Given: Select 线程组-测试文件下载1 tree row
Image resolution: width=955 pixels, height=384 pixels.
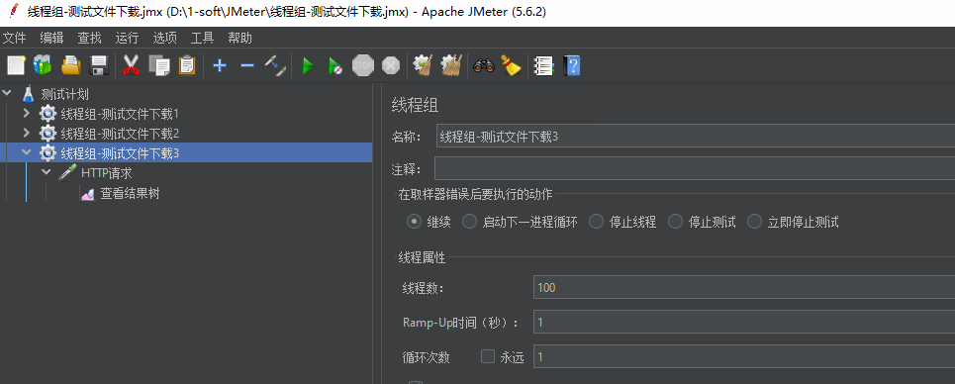Looking at the screenshot, I should click(120, 114).
